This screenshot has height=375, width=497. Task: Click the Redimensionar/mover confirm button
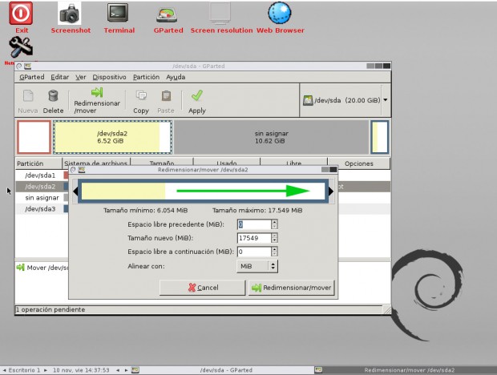point(292,288)
